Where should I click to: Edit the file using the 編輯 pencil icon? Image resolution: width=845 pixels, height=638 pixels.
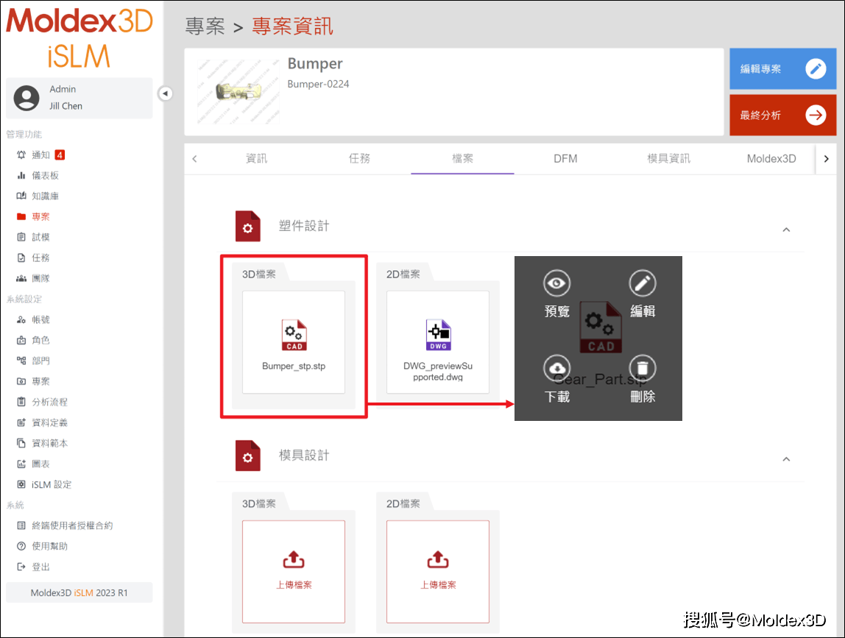643,283
